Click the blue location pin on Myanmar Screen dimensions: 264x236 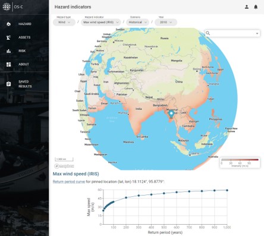[171, 114]
